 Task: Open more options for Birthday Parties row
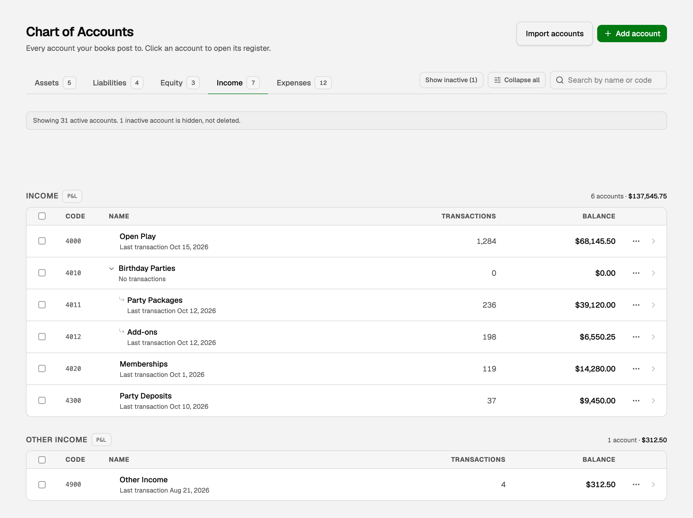coord(636,273)
